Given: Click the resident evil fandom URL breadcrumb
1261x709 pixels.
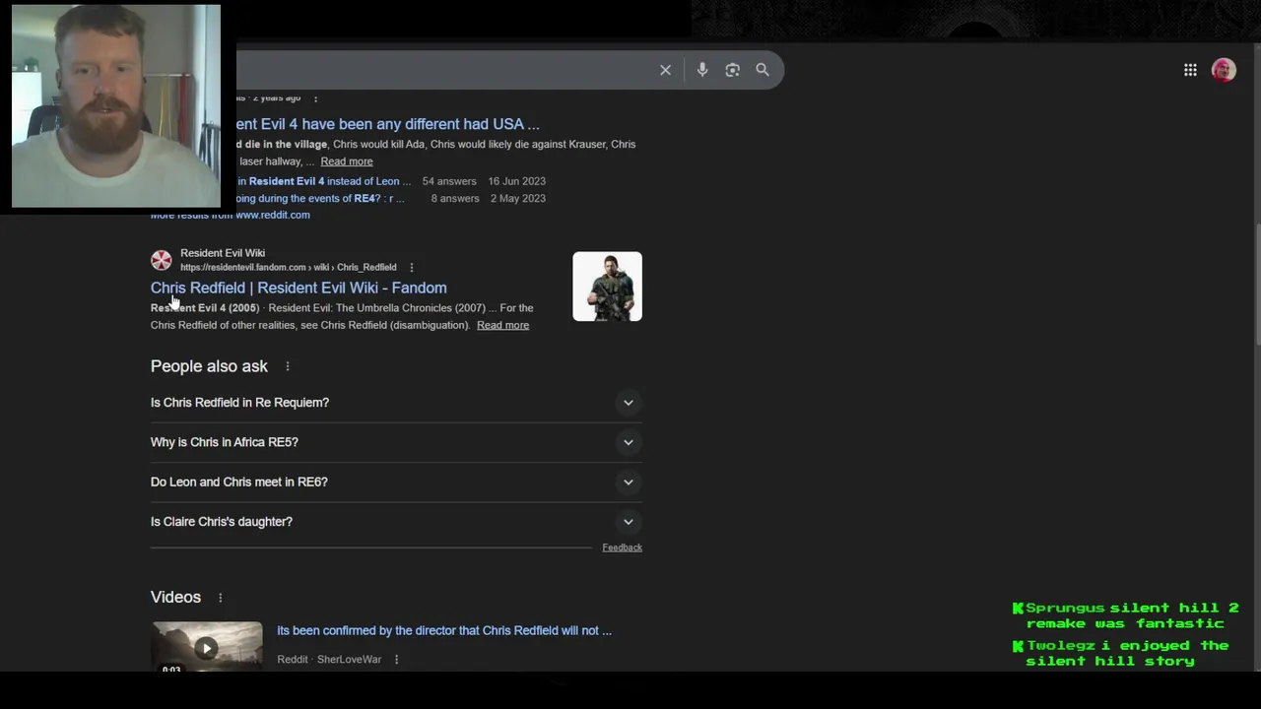Looking at the screenshot, I should pyautogui.click(x=289, y=268).
